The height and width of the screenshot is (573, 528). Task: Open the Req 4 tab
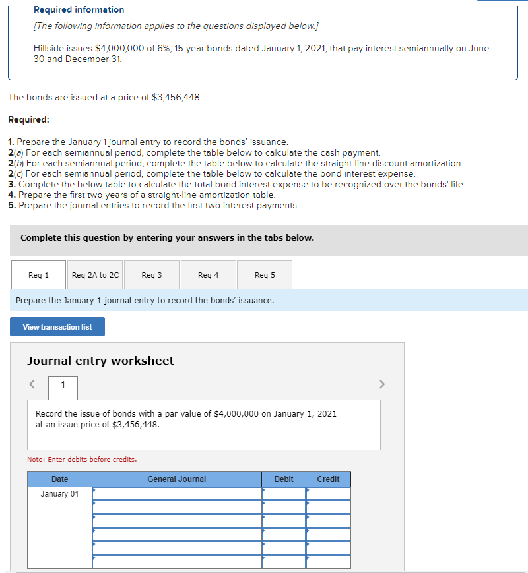click(208, 275)
